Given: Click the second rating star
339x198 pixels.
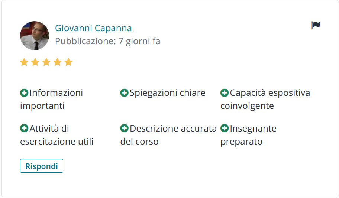Looking at the screenshot, I should coord(35,62).
